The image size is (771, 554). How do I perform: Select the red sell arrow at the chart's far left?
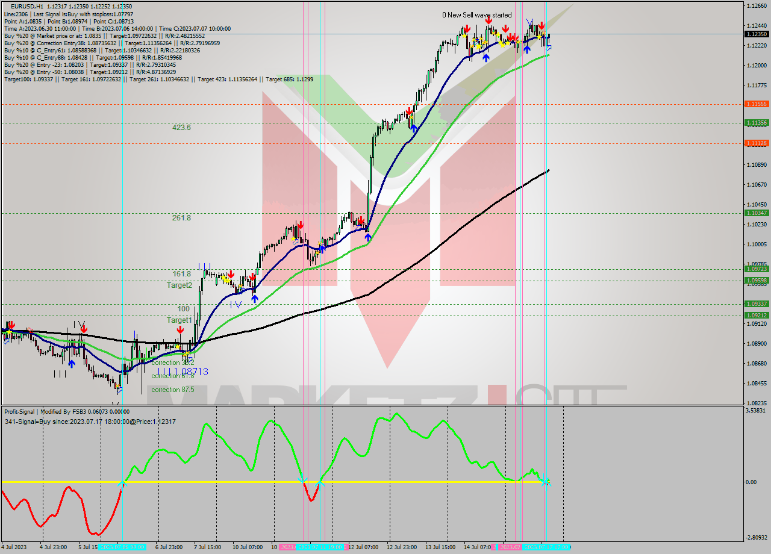[11, 325]
